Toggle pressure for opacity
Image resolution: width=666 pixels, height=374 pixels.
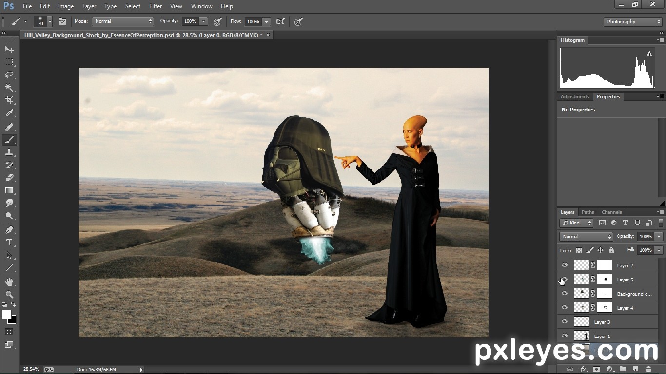(218, 21)
